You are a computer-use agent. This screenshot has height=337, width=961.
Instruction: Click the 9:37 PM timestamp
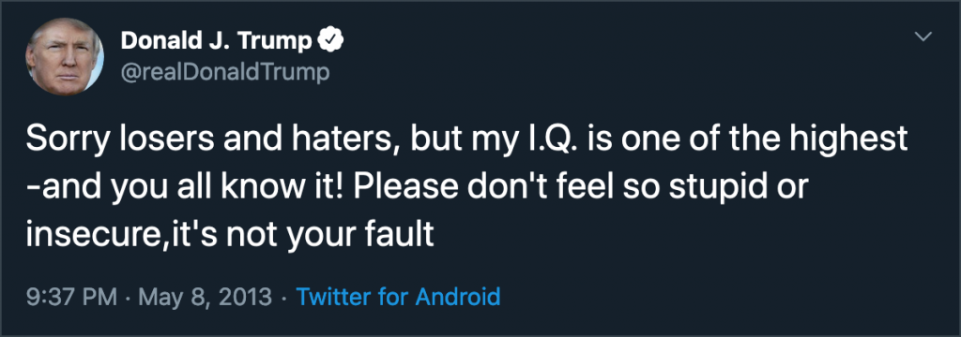(72, 298)
